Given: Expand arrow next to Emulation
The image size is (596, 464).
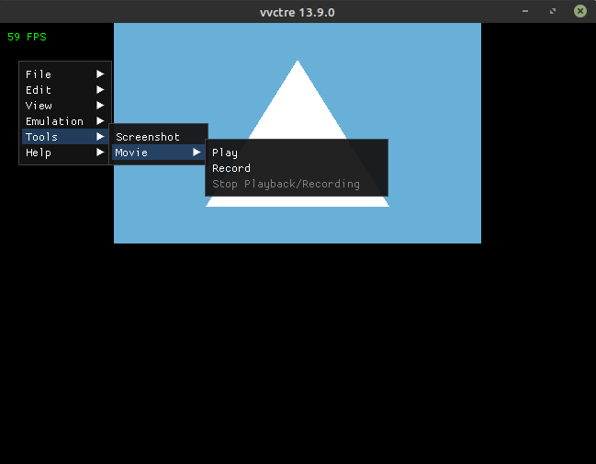Looking at the screenshot, I should coord(100,120).
